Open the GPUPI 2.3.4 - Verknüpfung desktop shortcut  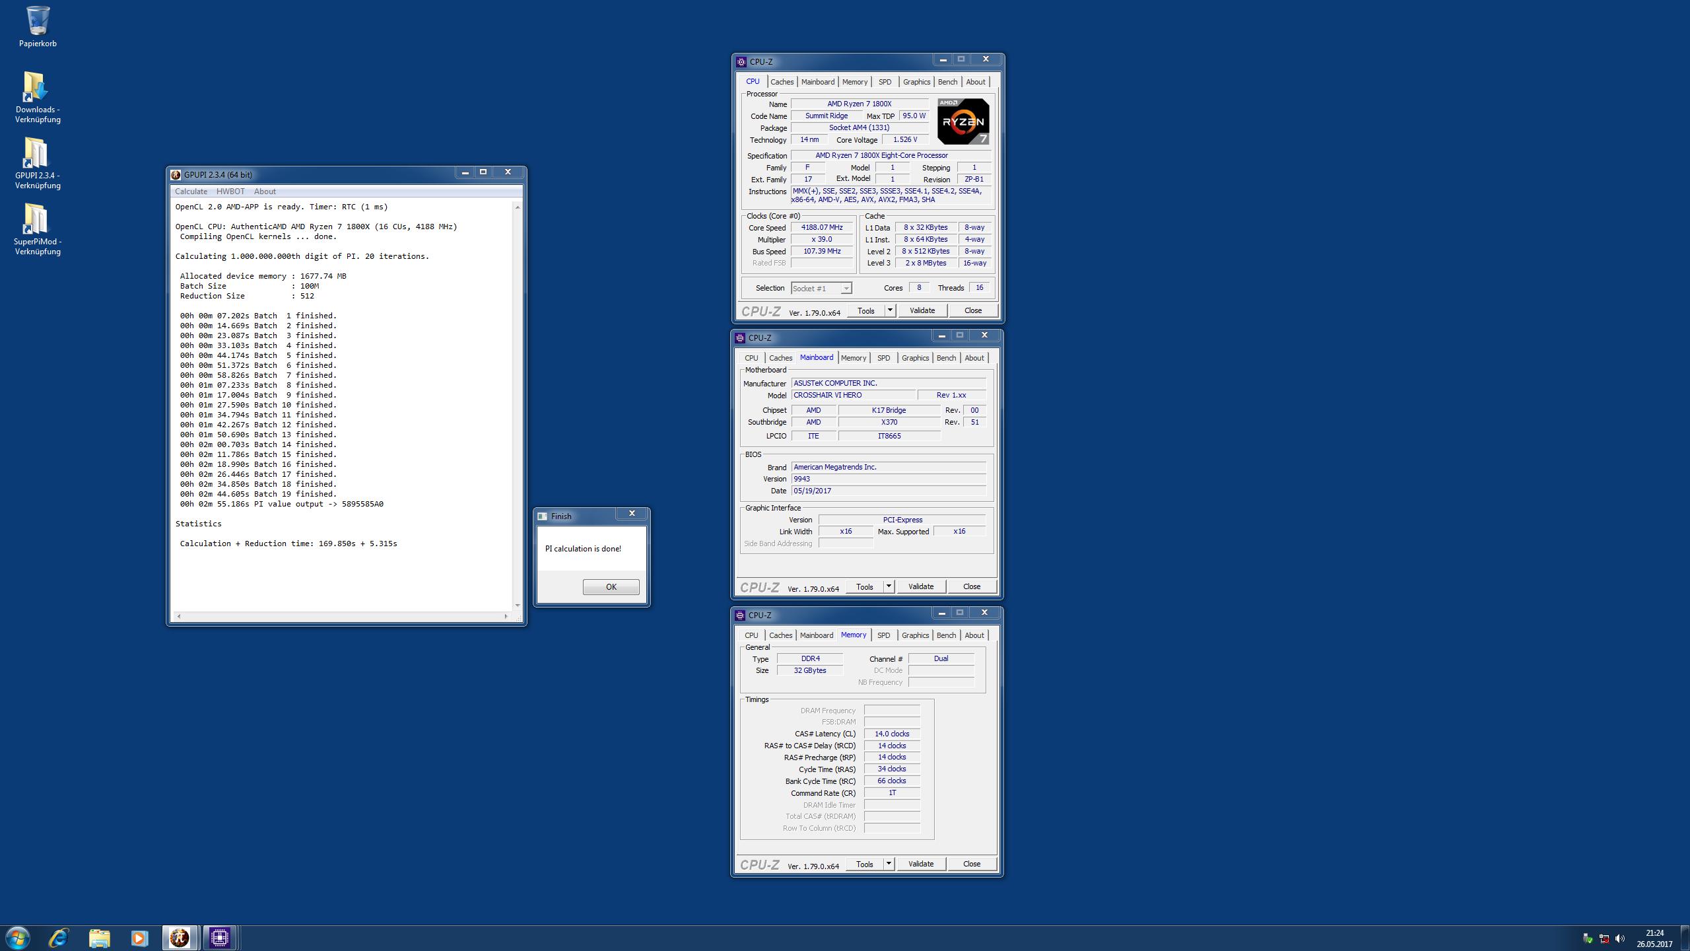(x=38, y=163)
